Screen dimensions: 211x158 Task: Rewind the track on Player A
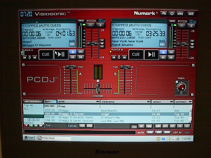pos(73,57)
